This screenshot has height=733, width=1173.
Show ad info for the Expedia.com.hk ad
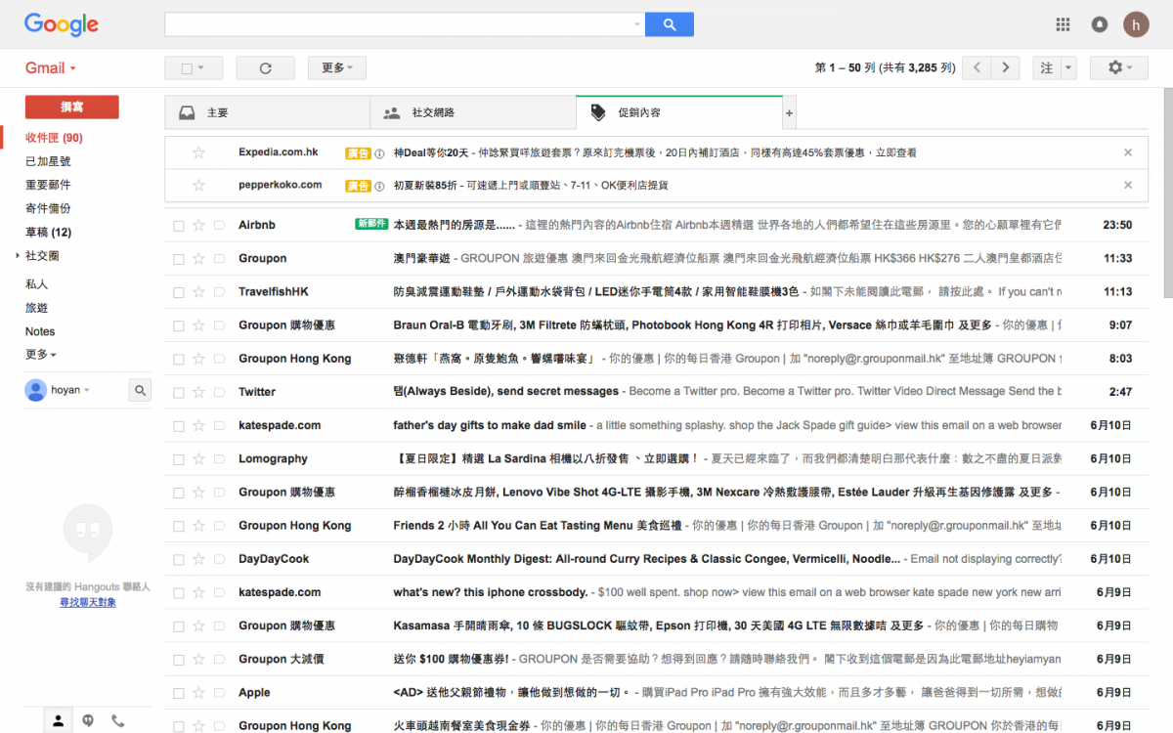[x=380, y=153]
